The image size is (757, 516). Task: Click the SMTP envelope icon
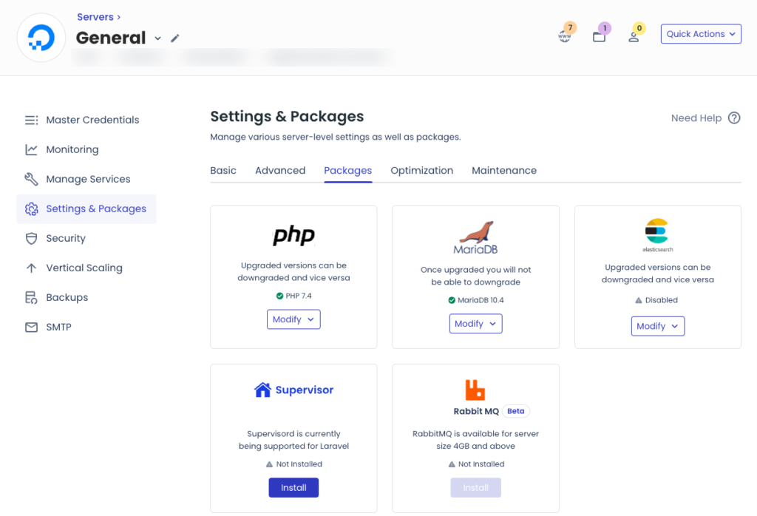tap(31, 327)
